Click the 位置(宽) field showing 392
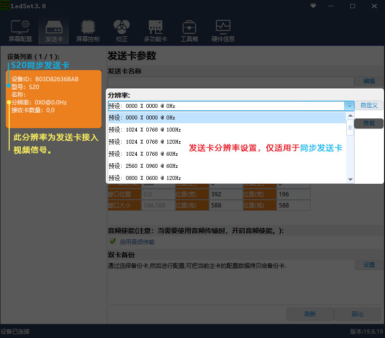 (x=226, y=194)
